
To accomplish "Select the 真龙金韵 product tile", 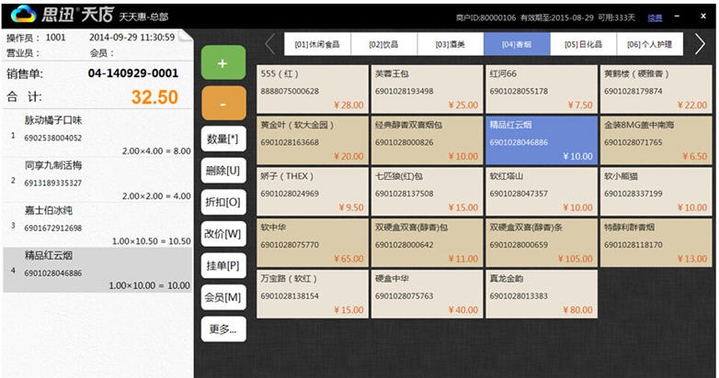I will [542, 295].
